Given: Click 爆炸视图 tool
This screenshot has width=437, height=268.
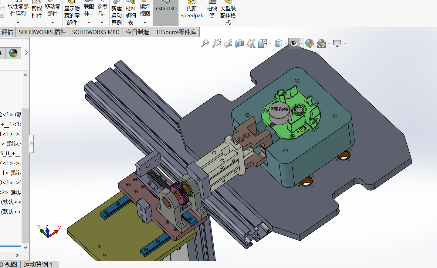Looking at the screenshot, I should (145, 9).
